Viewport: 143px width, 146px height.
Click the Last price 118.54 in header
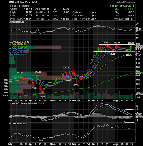130,16
